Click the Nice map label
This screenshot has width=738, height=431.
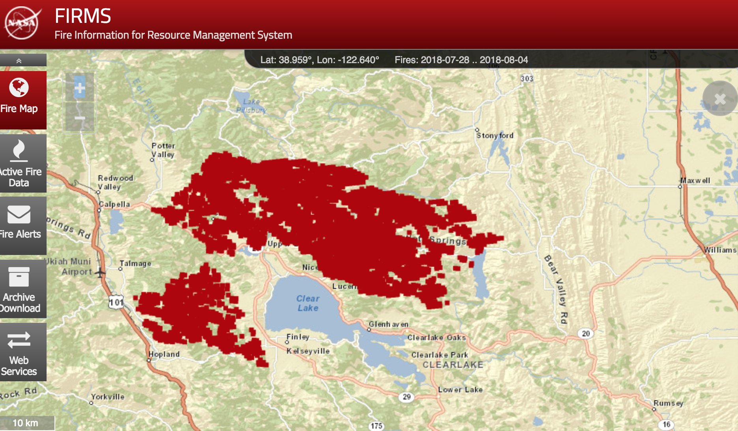coord(311,267)
